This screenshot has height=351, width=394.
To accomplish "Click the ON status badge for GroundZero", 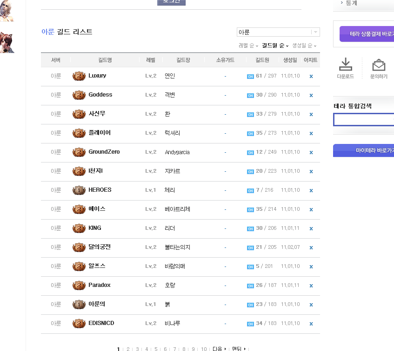I will pyautogui.click(x=250, y=152).
